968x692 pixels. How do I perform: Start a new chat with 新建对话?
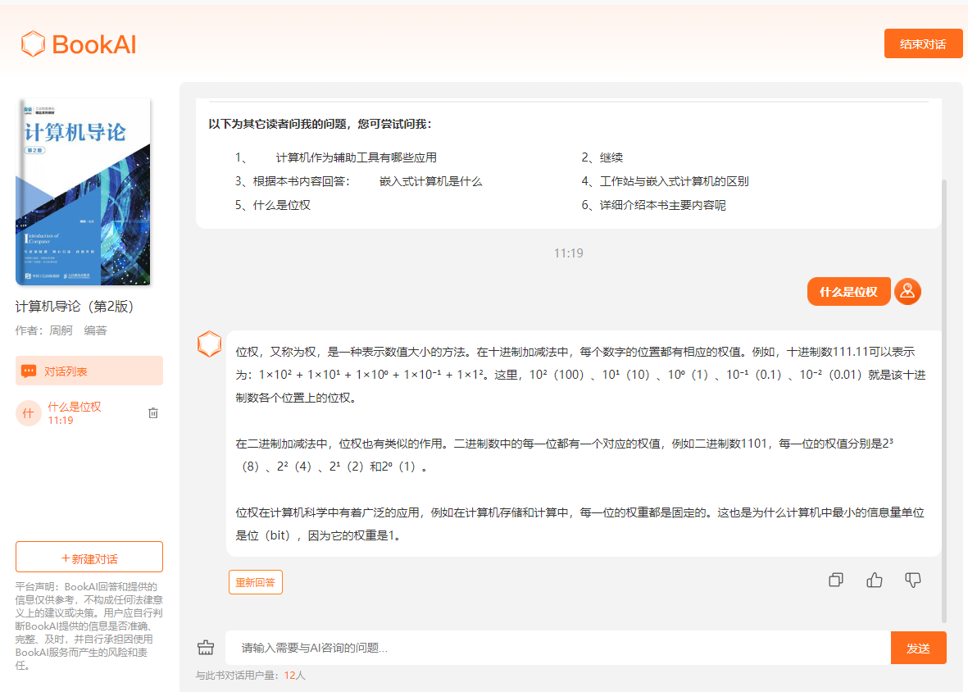tap(89, 558)
